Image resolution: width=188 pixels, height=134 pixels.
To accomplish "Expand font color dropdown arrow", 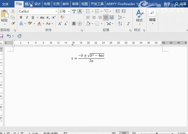I will [44, 24].
